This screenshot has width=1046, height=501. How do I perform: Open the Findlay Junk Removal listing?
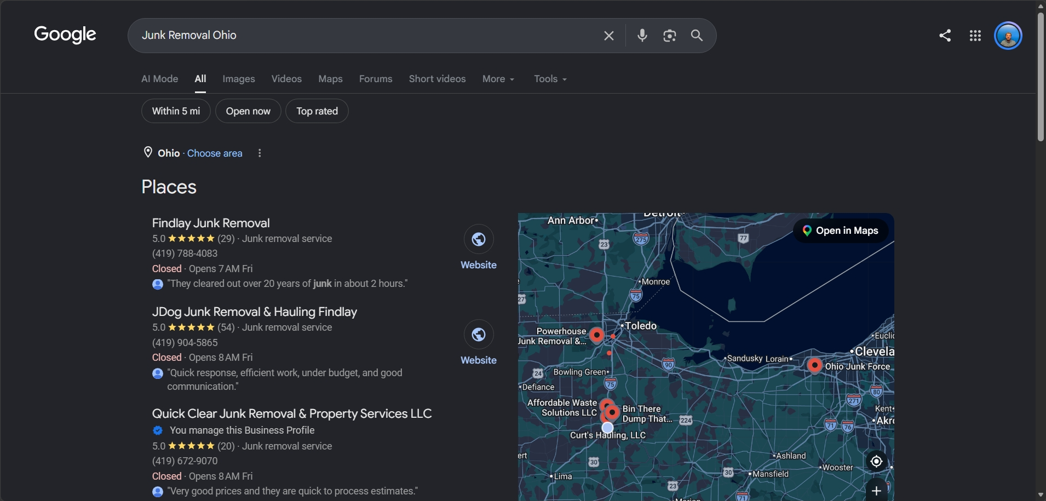pos(211,223)
